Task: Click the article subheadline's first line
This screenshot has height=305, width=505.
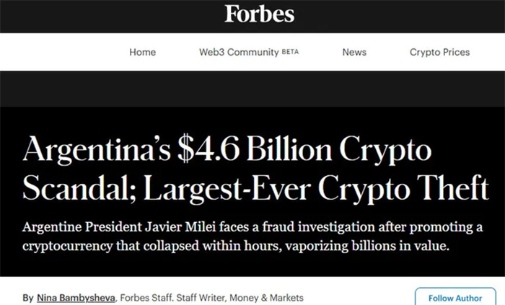Action: pos(252,228)
